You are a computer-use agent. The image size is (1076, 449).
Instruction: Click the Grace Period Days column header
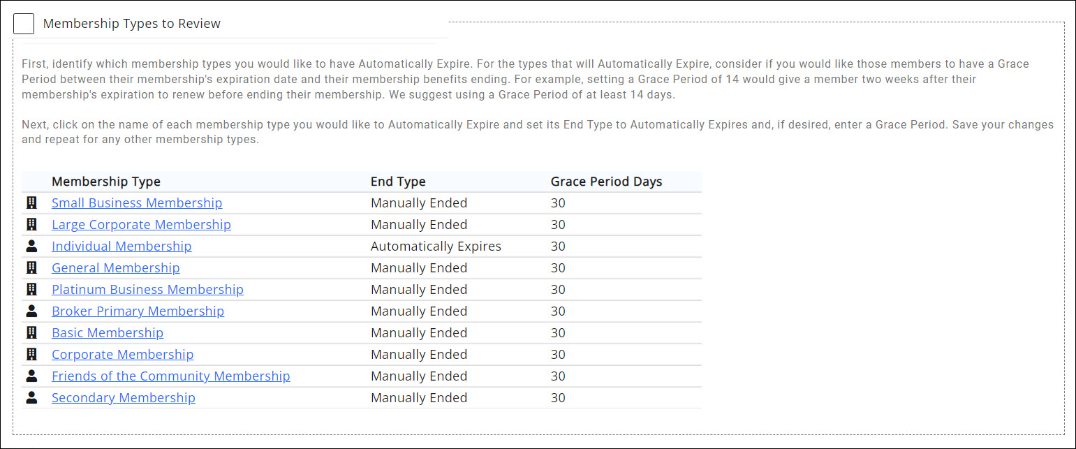pyautogui.click(x=606, y=182)
